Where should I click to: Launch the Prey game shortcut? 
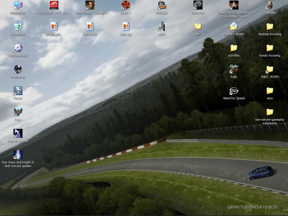tap(18, 112)
